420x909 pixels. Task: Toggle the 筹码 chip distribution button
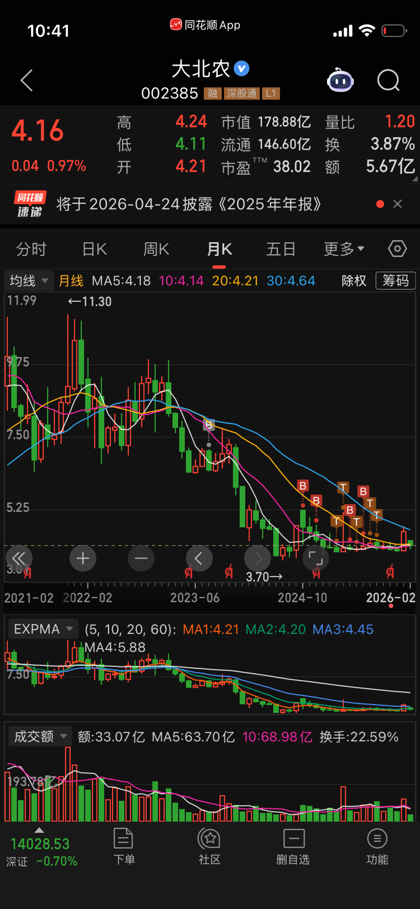pos(395,281)
